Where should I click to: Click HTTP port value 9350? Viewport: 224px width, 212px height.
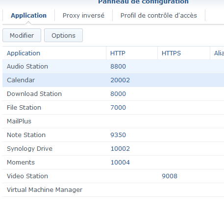point(118,135)
